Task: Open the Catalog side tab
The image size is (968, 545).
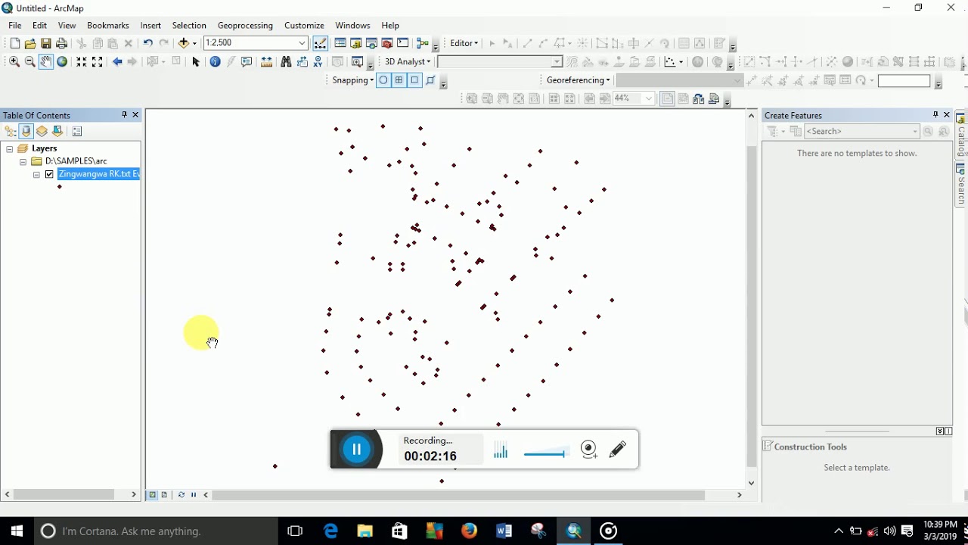Action: pyautogui.click(x=961, y=136)
